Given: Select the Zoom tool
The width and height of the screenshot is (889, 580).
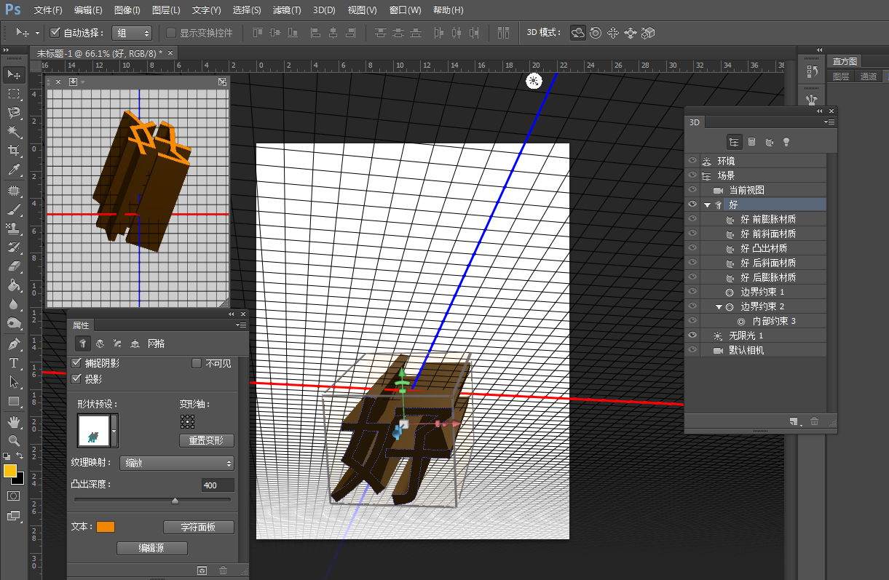Looking at the screenshot, I should point(13,441).
